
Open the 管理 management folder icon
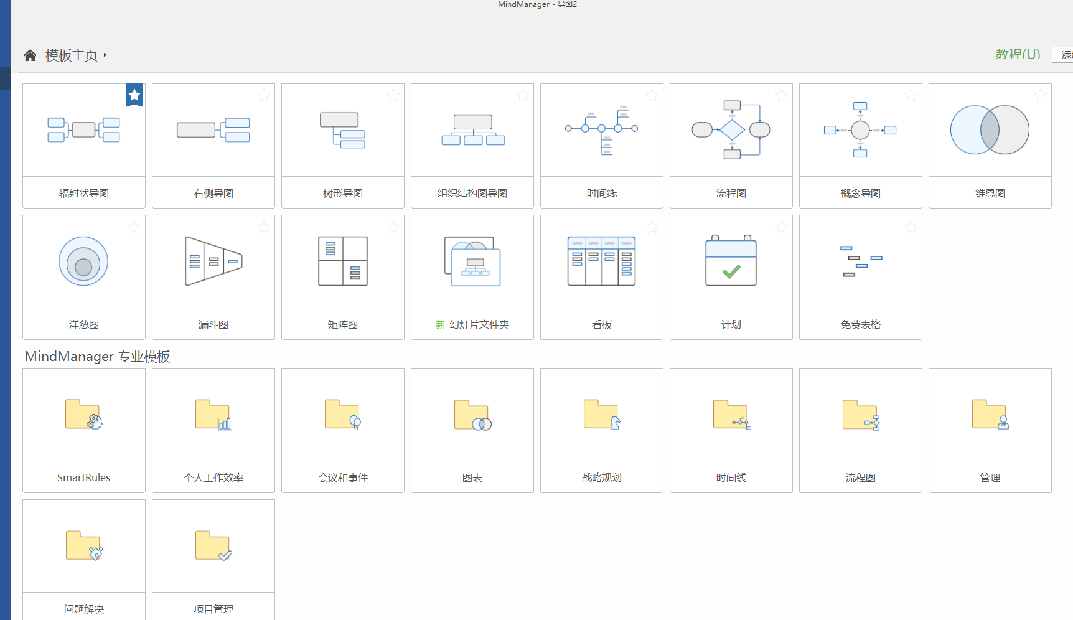coord(991,415)
